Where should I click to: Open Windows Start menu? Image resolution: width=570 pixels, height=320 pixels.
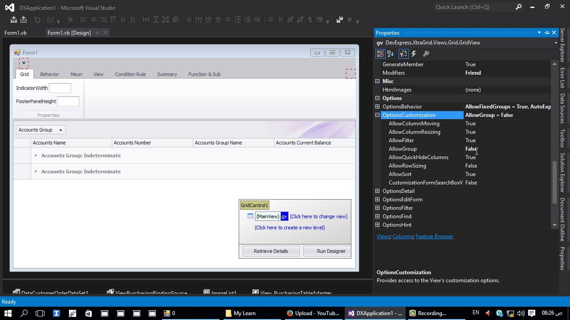click(8, 313)
